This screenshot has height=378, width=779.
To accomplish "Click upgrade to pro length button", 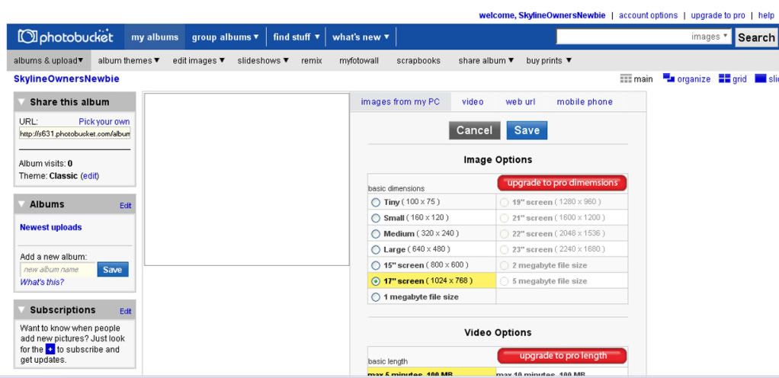I will click(562, 356).
